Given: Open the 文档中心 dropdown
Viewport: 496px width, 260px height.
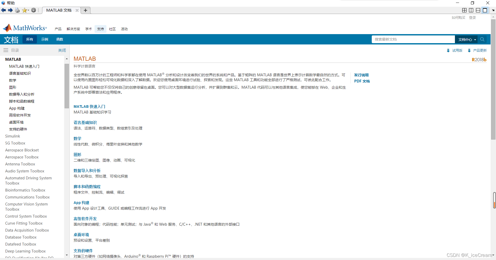Looking at the screenshot, I should [x=466, y=39].
